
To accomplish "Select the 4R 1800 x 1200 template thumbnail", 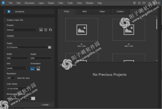I will (x=129, y=30).
